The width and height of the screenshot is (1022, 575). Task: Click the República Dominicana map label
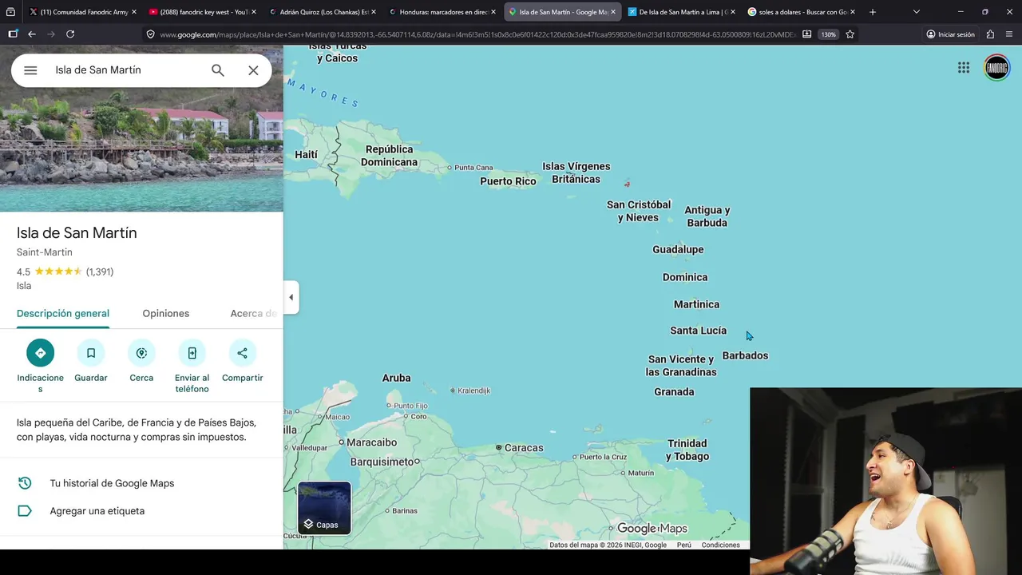coord(389,156)
